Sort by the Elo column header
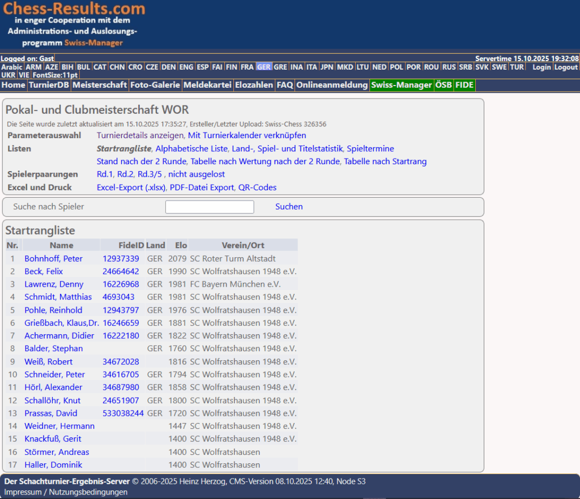 [x=181, y=245]
